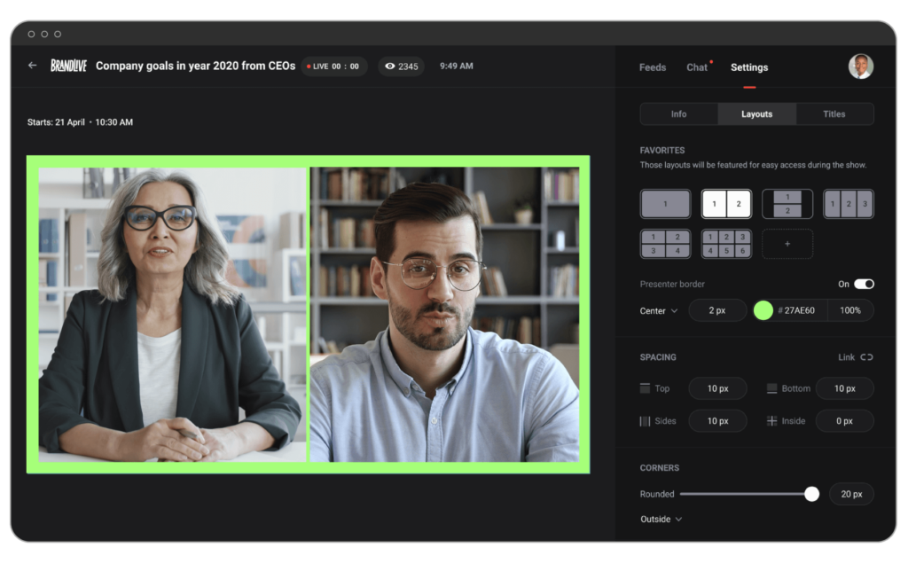Click the Inside spacing icon
The width and height of the screenshot is (908, 571).
click(x=772, y=421)
